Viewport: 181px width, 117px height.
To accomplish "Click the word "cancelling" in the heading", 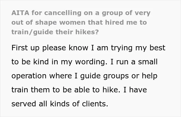I will (63, 13).
